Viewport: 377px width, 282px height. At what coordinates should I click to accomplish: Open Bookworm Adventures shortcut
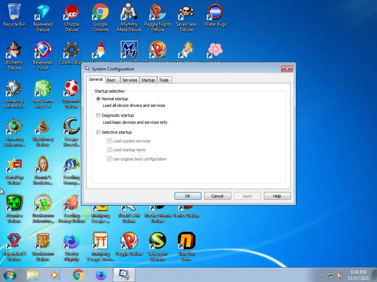coord(43,209)
